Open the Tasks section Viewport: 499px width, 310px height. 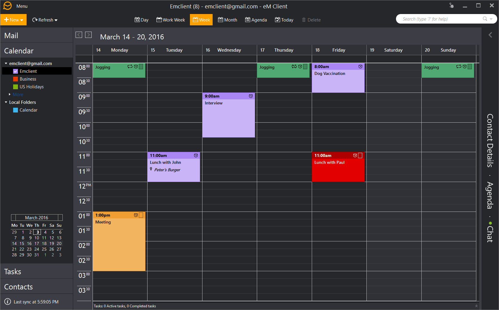point(13,272)
